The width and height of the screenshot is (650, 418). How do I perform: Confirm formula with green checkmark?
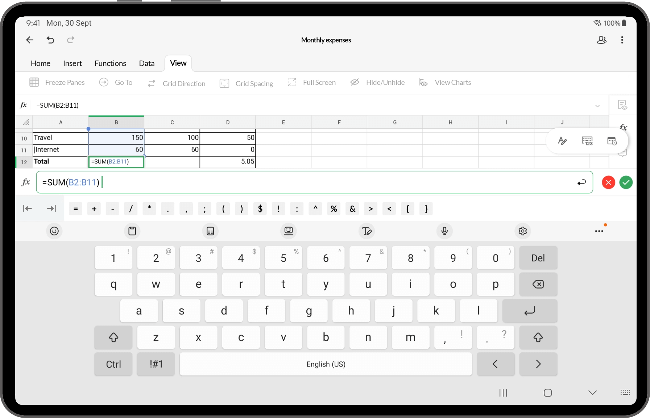point(626,182)
